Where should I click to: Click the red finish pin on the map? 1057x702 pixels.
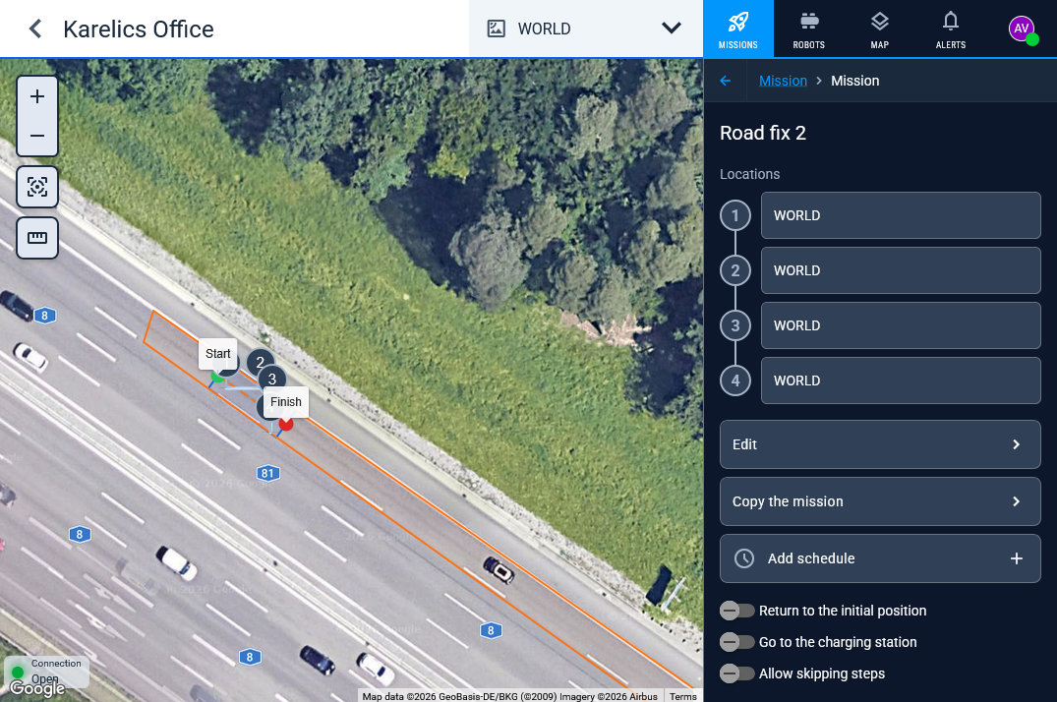tap(286, 424)
